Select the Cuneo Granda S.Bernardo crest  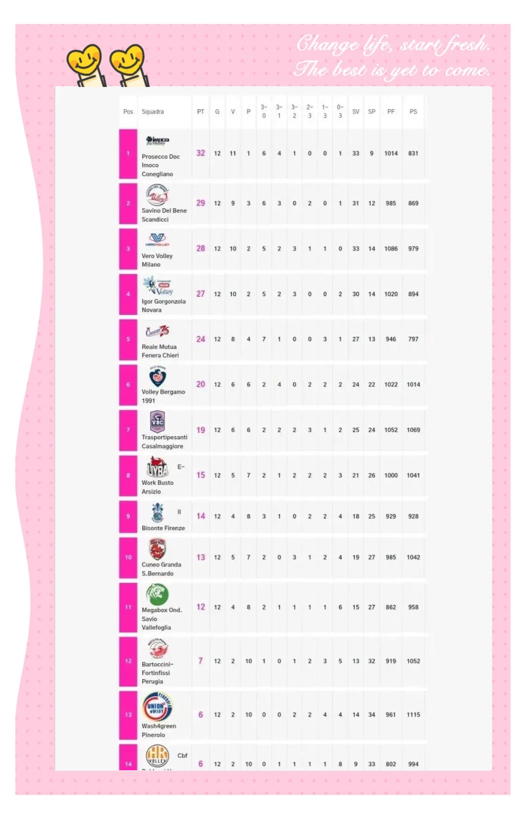tap(157, 549)
